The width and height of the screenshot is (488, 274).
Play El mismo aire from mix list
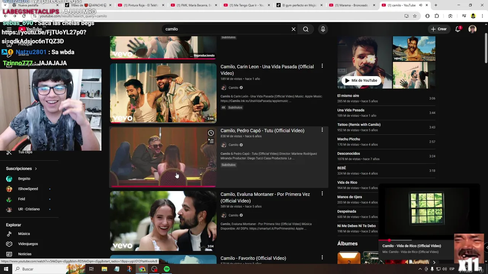click(x=386, y=99)
